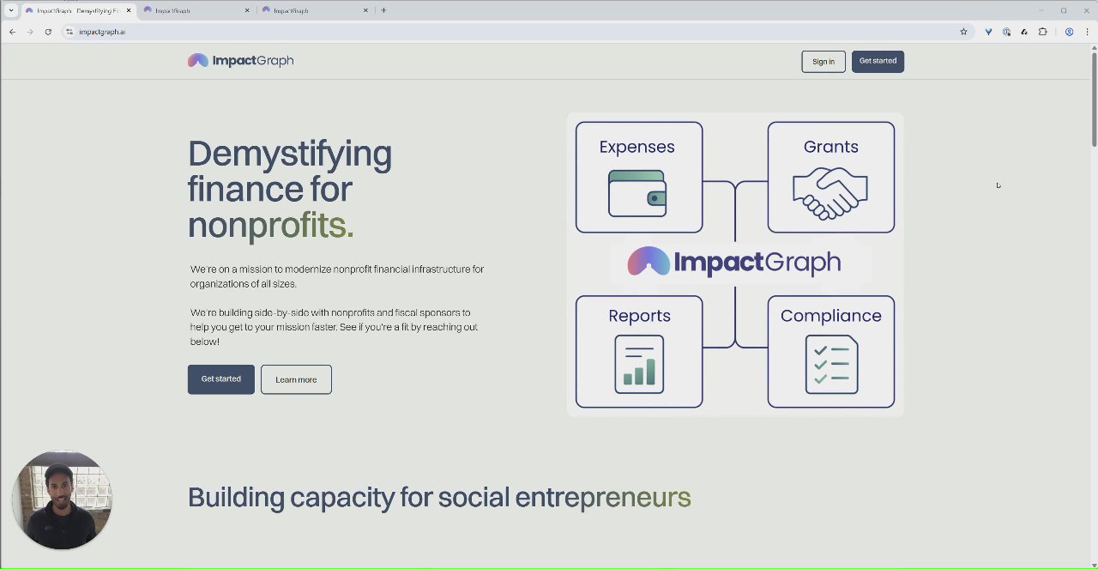Click the Compliance checklist icon
This screenshot has height=569, width=1098.
[831, 364]
